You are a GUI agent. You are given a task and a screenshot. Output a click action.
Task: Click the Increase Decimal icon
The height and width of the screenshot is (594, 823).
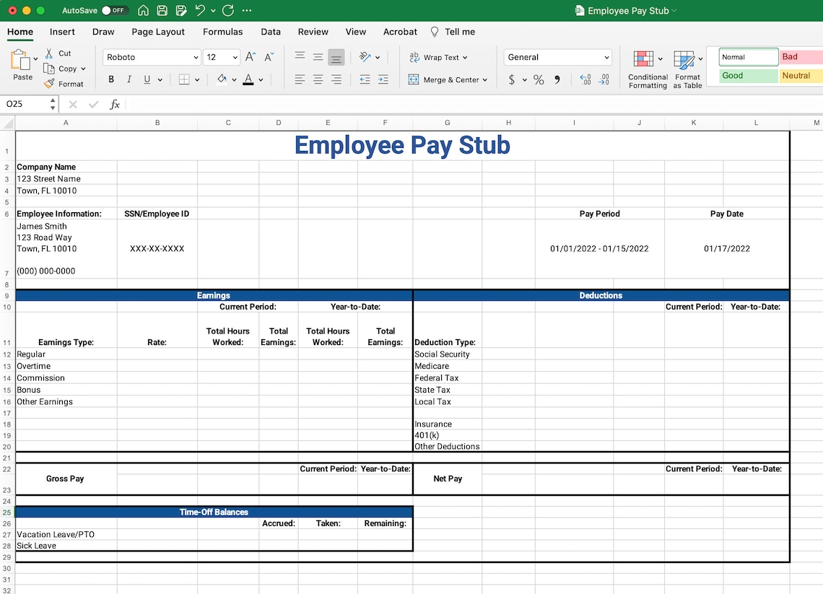[585, 80]
